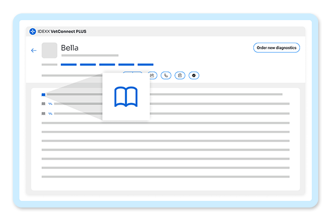
Task: Open the trend graph icon in third row
Action: 50,114
